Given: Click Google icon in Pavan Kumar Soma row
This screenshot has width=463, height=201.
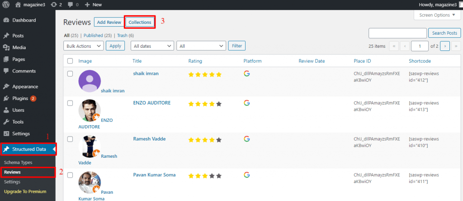Looking at the screenshot, I should (x=247, y=175).
